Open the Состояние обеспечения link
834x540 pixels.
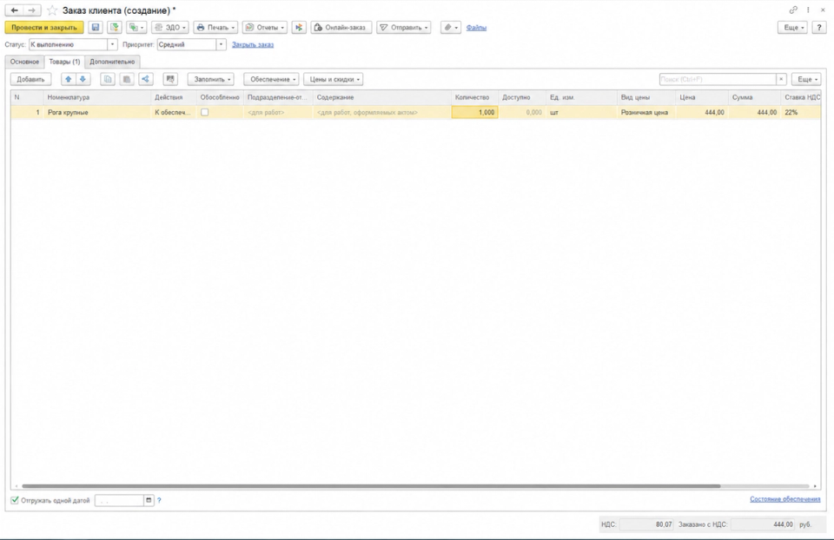[785, 499]
